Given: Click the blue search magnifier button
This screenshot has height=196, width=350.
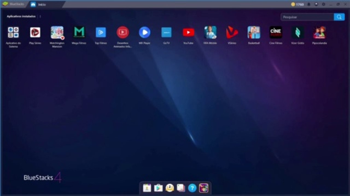Looking at the screenshot, I should click(x=339, y=17).
